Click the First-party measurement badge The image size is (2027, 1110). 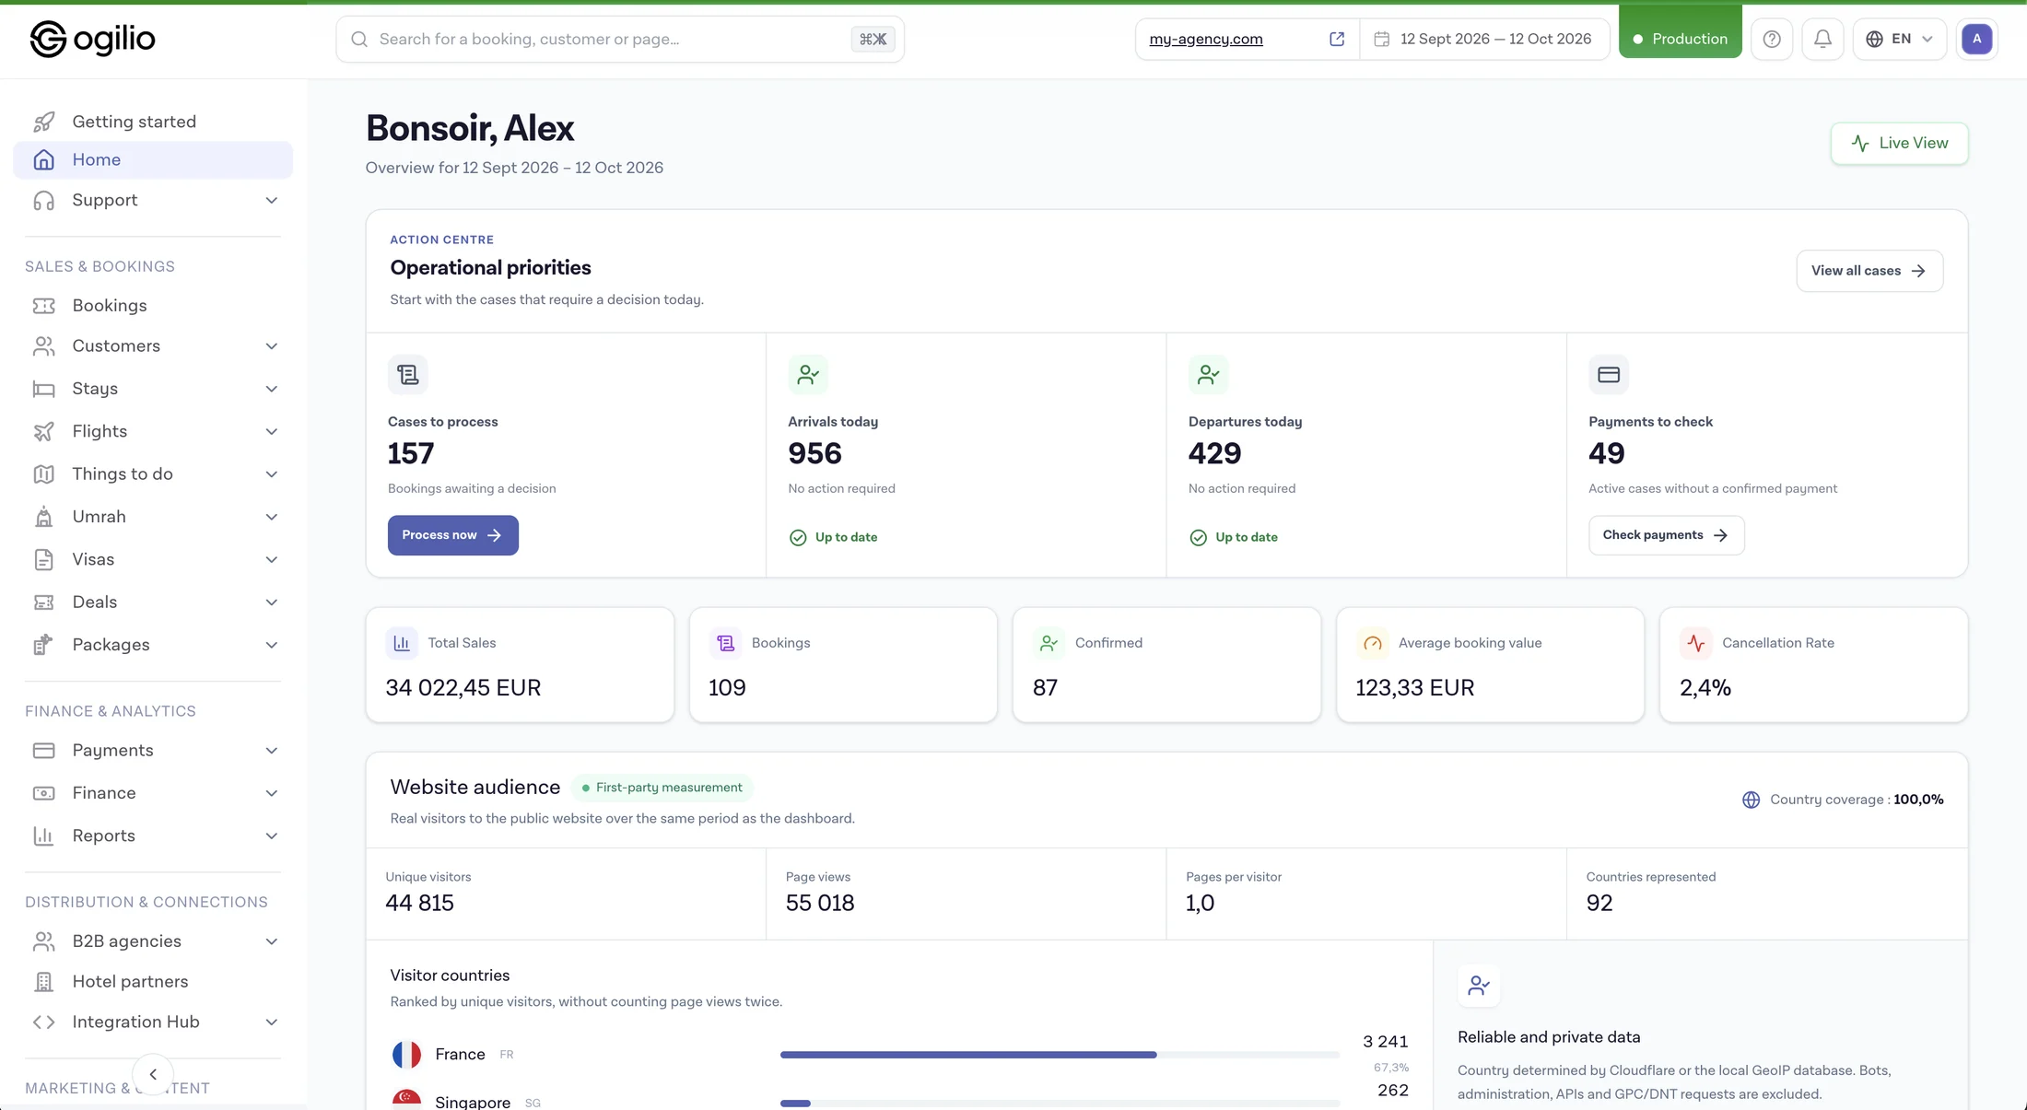tap(662, 788)
